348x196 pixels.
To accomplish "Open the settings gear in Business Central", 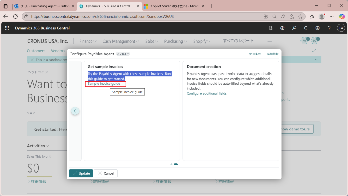I will pos(318,28).
